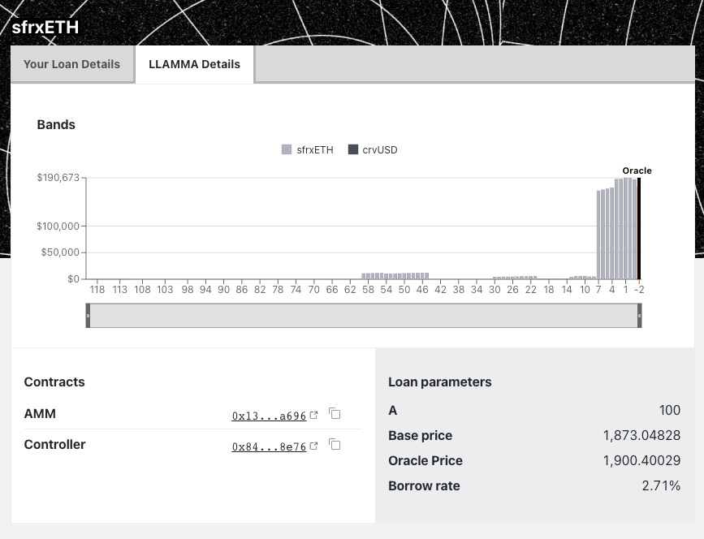The height and width of the screenshot is (539, 704).
Task: Click band 30 label on x-axis
Action: click(x=495, y=290)
